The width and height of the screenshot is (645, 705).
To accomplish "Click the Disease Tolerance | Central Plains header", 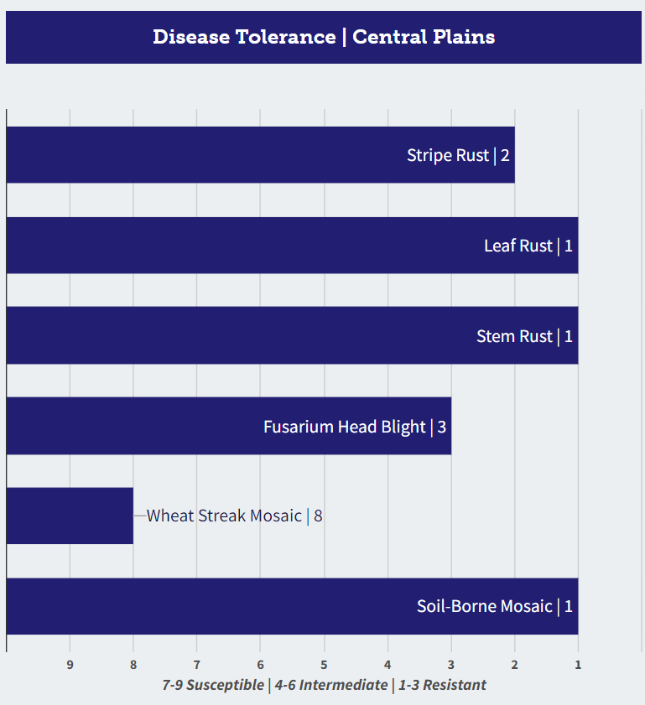I will 324,38.
